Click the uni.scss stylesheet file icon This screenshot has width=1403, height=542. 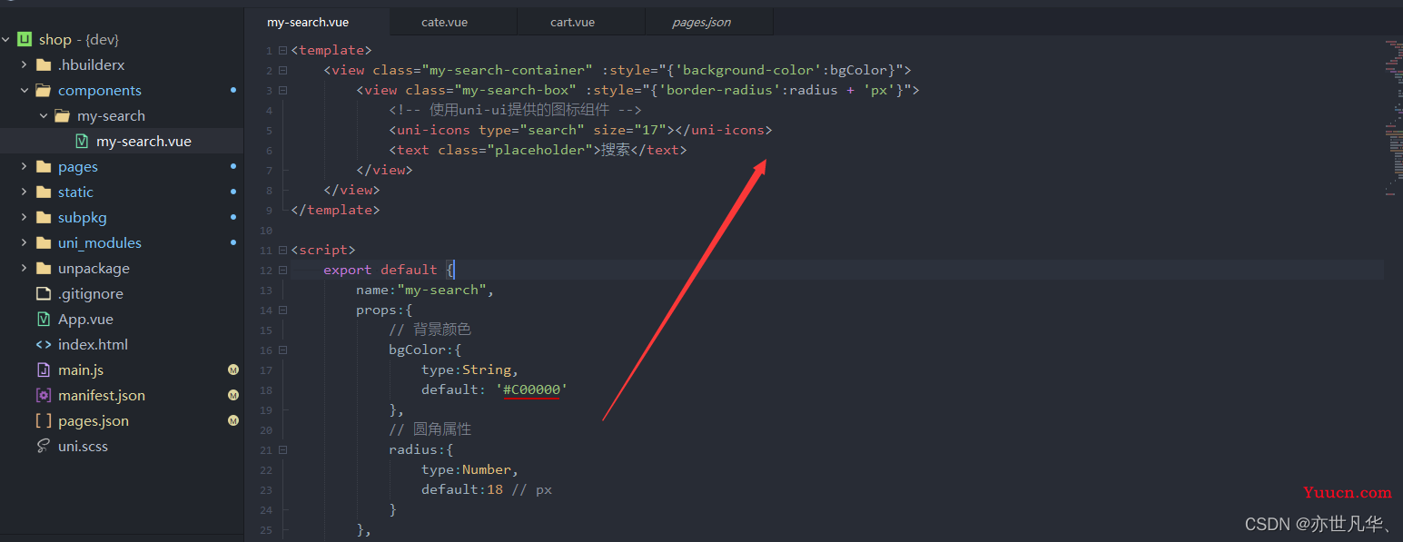tap(43, 446)
